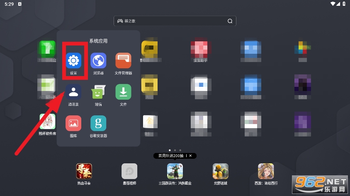
Task: Tap the Wi-Fi status icon
Action: point(333,4)
